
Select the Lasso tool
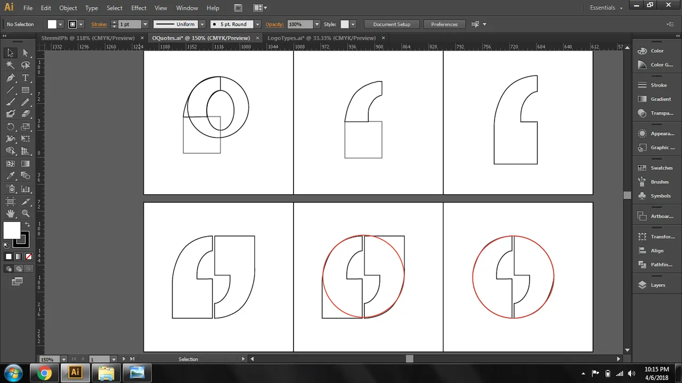(25, 65)
